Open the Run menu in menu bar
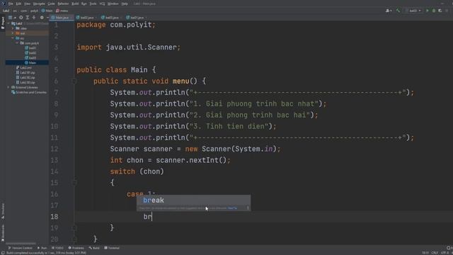The width and height of the screenshot is (453, 255). [x=84, y=4]
